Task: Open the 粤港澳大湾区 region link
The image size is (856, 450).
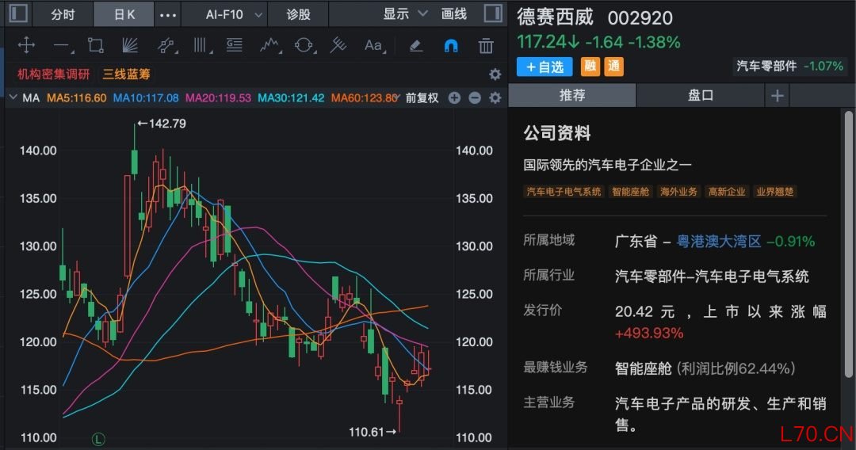Action: pyautogui.click(x=718, y=241)
